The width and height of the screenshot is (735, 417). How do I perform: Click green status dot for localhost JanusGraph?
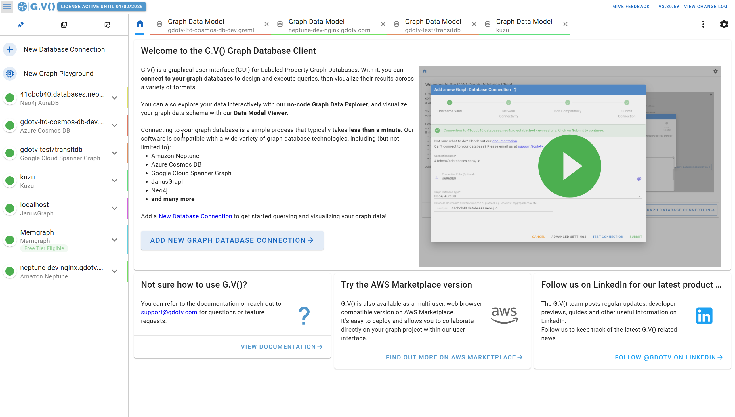tap(10, 208)
